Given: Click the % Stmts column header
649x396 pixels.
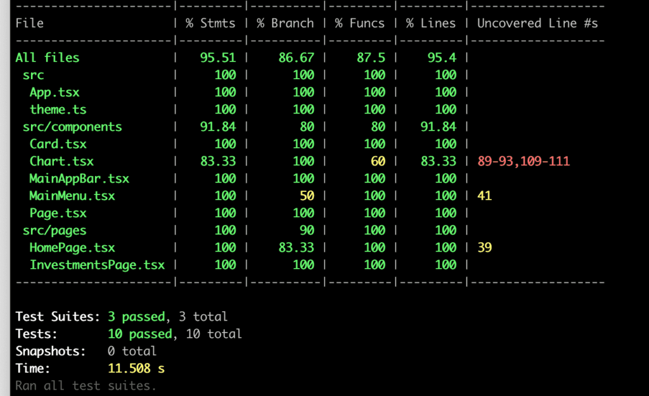Looking at the screenshot, I should pos(210,23).
